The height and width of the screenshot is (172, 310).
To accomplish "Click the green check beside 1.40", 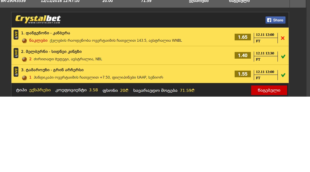I will 283,57.
